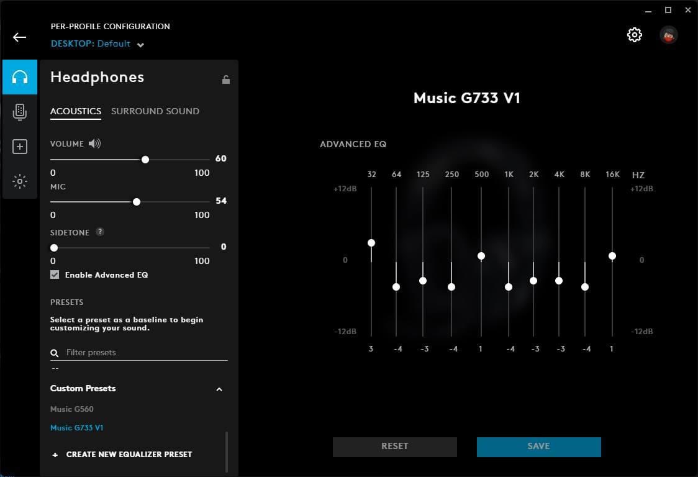Save the Music G733 V1 equalizer preset
The image size is (698, 477).
538,446
